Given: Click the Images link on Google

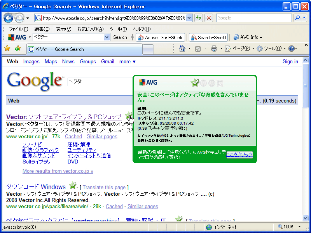Looking at the screenshot, I should tap(31, 62).
